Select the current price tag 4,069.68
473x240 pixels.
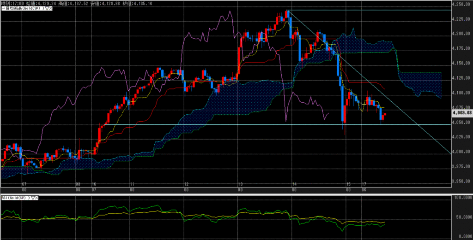pos(462,112)
